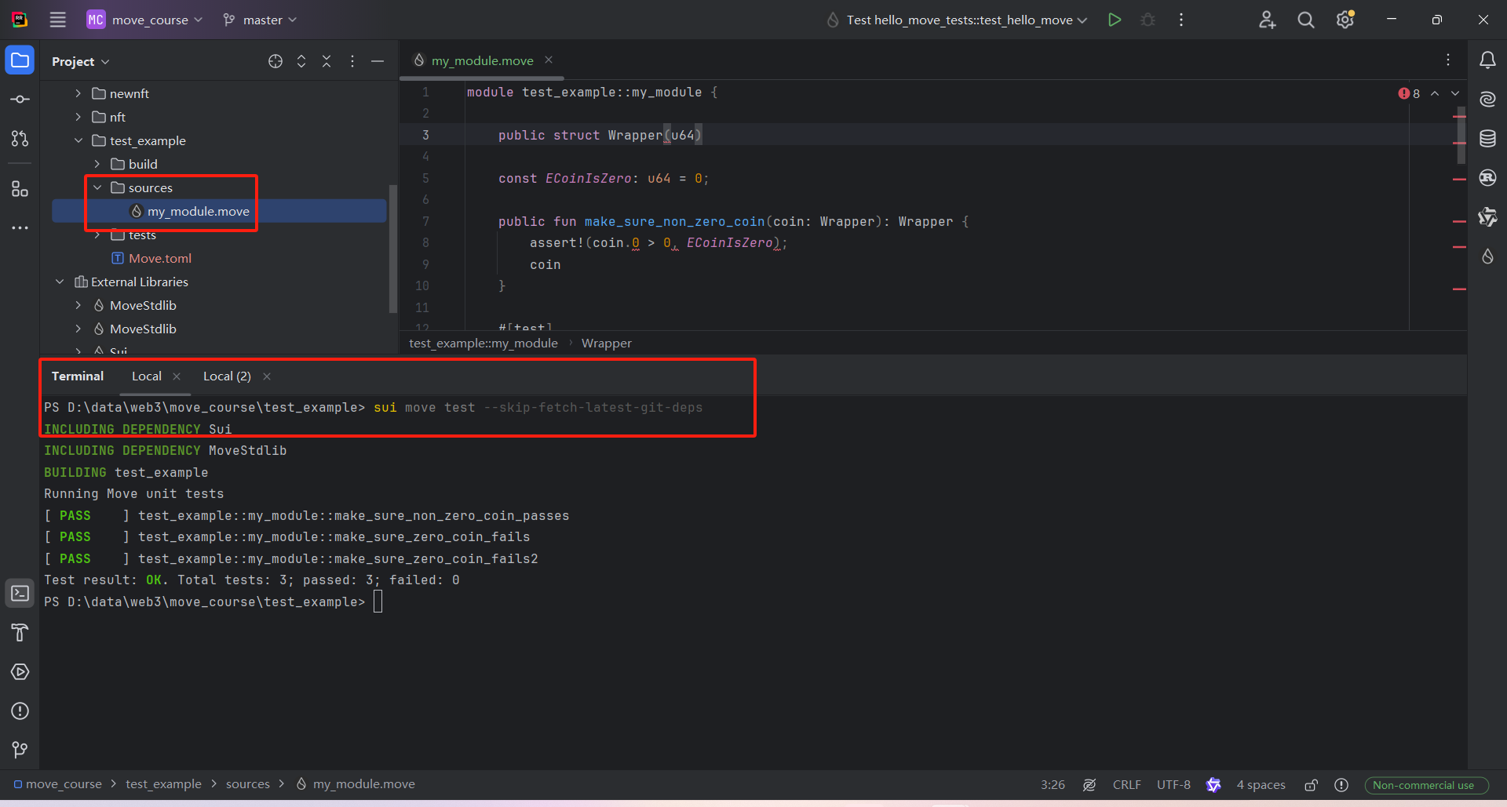
Task: Toggle read-only lock in status bar
Action: [1311, 785]
